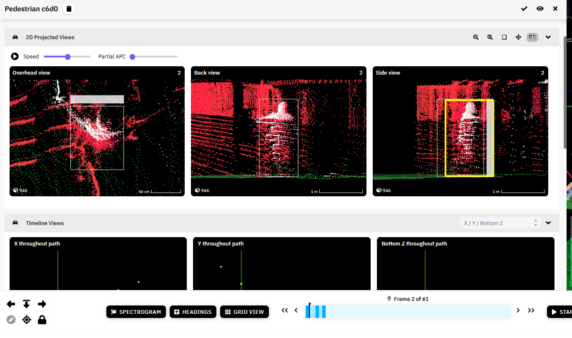
Task: Click inside the Overhead view panel
Action: tap(97, 131)
